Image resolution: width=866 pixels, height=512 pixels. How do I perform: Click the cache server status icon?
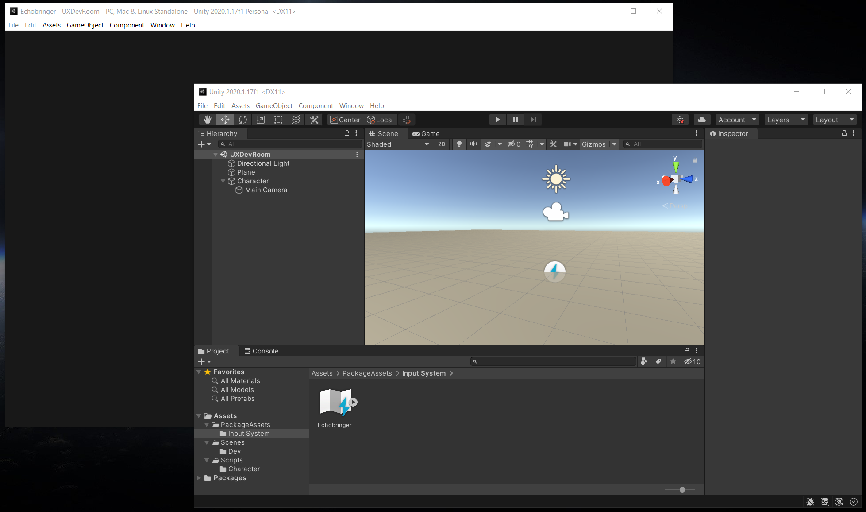pyautogui.click(x=825, y=502)
